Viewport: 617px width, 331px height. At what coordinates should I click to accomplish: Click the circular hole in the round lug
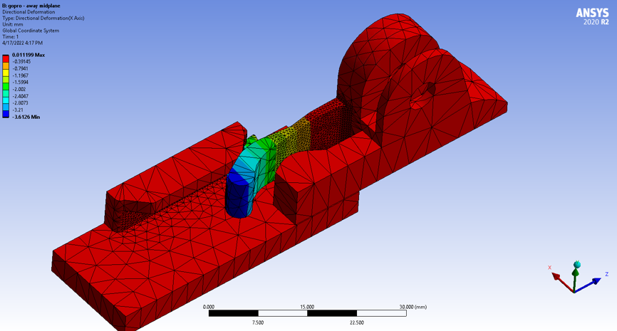coord(423,96)
